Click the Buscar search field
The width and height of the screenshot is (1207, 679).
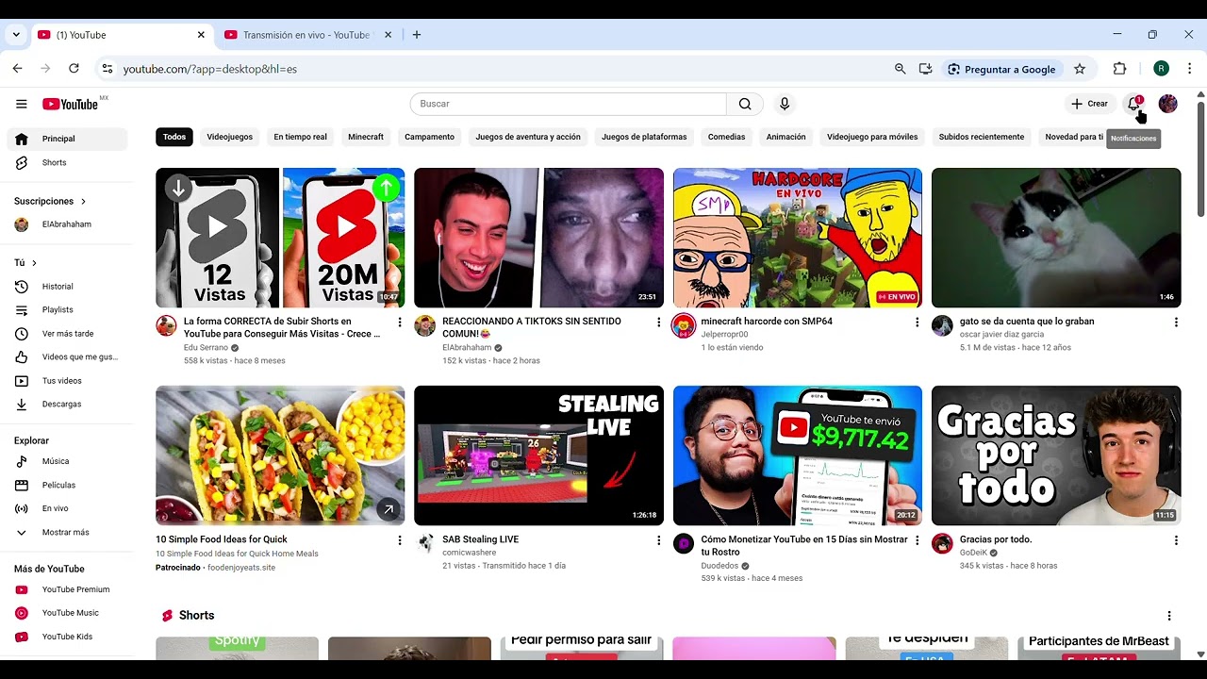(x=568, y=104)
